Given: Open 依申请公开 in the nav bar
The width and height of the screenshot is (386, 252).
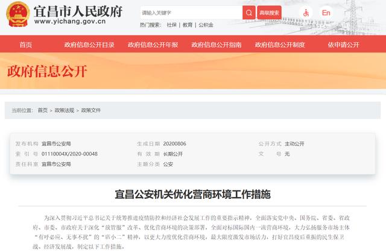Looking at the screenshot, I should (x=343, y=45).
